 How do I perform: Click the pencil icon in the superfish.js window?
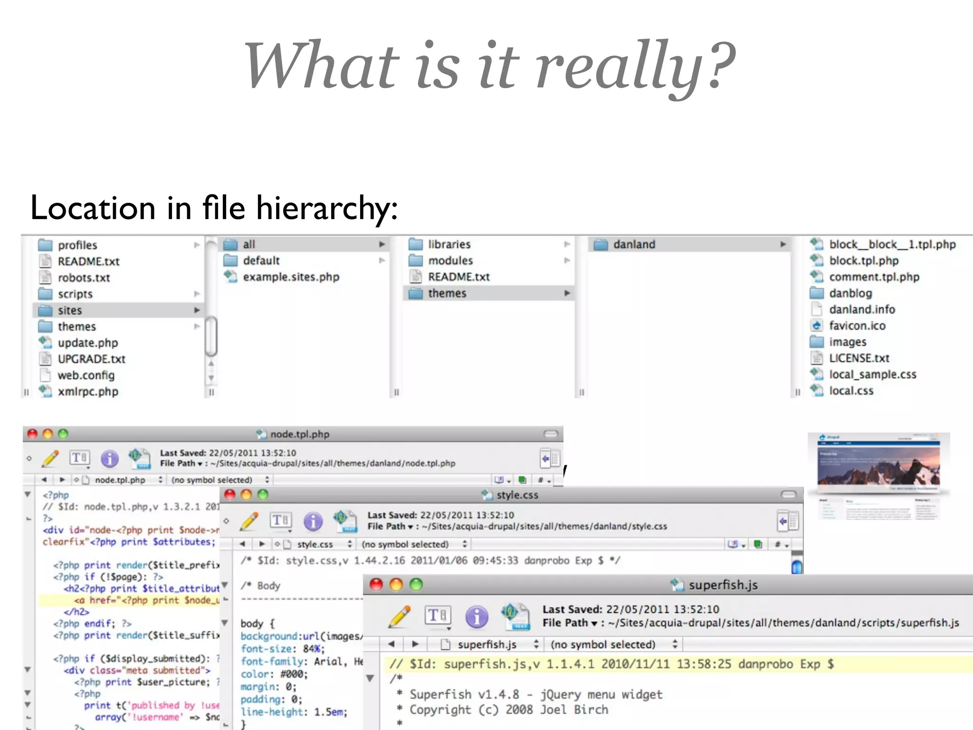point(400,617)
